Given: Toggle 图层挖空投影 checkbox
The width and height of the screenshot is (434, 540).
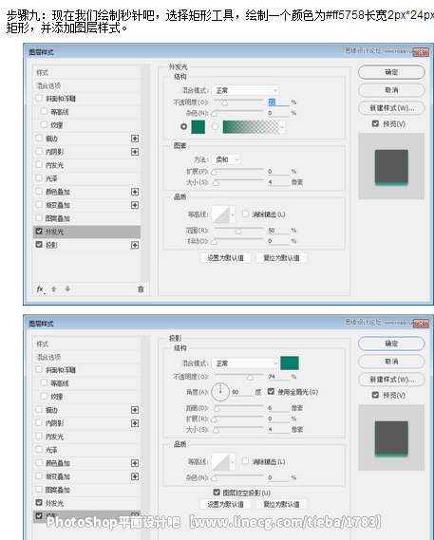Looking at the screenshot, I should click(217, 493).
